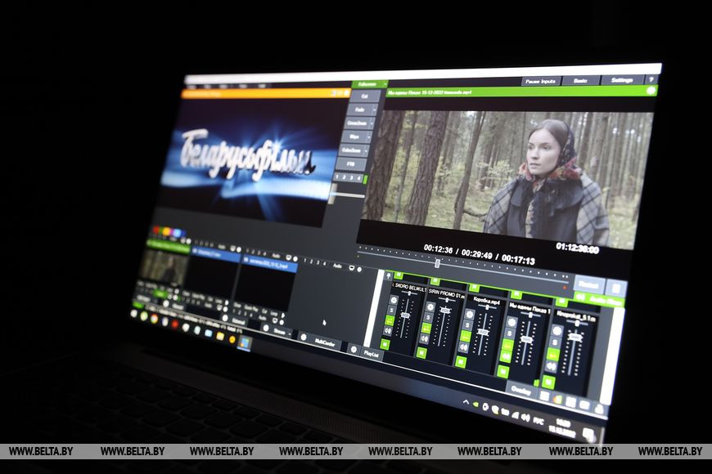
Task: Toggle Solo on the SKORO BELMULT channel
Action: click(390, 310)
